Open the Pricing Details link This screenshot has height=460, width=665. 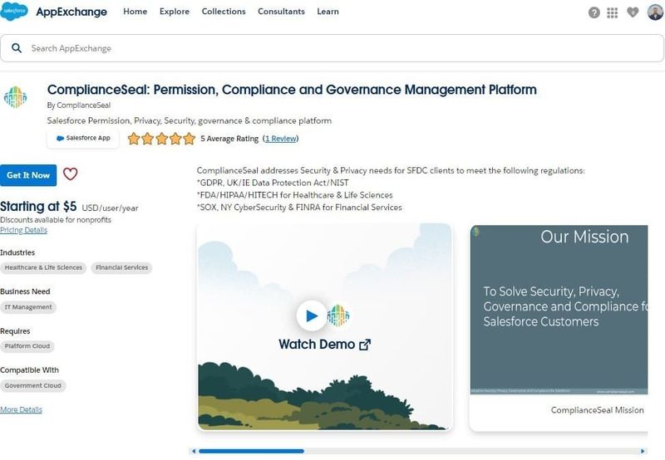point(24,230)
